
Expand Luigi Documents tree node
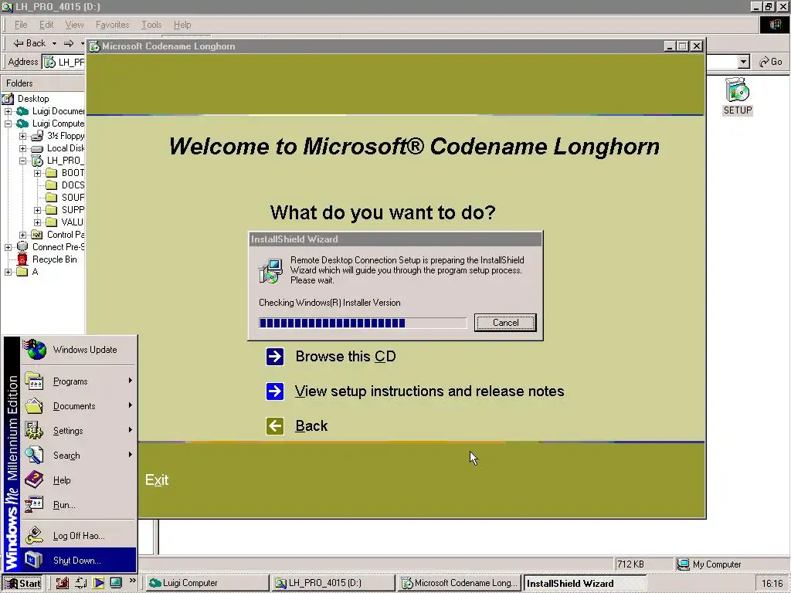pyautogui.click(x=8, y=111)
